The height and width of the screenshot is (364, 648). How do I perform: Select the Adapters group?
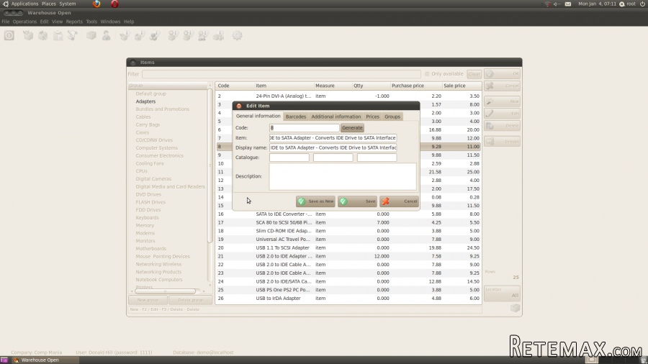coord(145,101)
